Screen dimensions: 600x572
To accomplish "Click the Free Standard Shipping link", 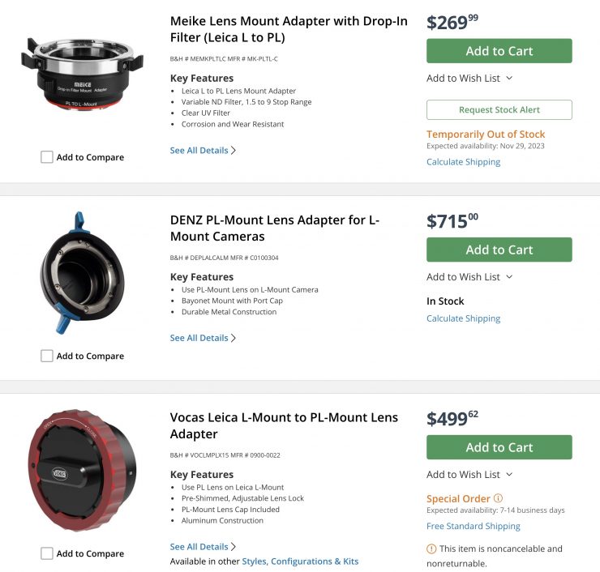I will point(474,526).
